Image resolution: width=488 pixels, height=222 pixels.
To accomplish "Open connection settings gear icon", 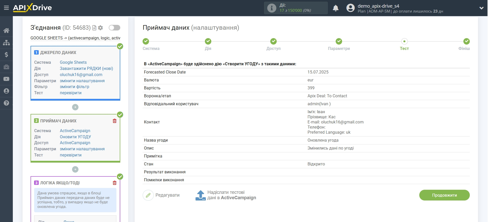I will click(x=101, y=28).
